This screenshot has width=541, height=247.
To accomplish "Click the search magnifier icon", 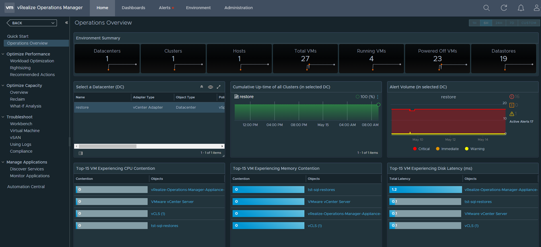I will tap(486, 8).
